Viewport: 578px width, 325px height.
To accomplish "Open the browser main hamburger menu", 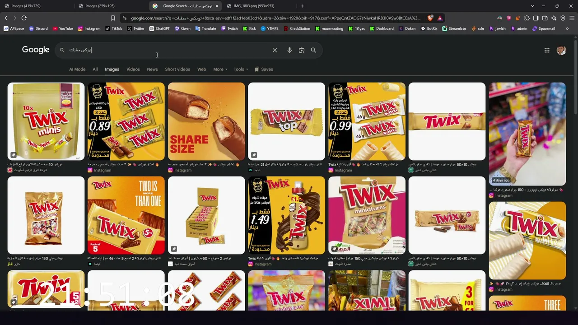I will click(572, 18).
